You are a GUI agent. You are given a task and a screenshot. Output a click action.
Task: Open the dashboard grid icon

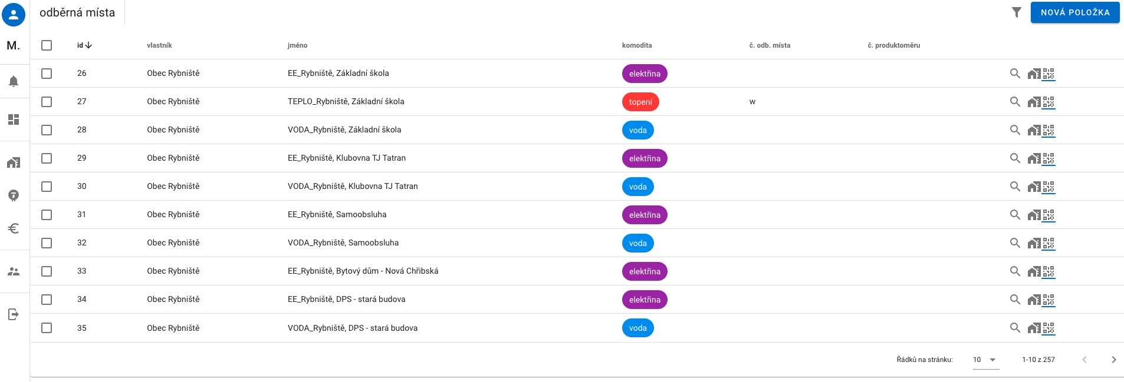tap(14, 119)
